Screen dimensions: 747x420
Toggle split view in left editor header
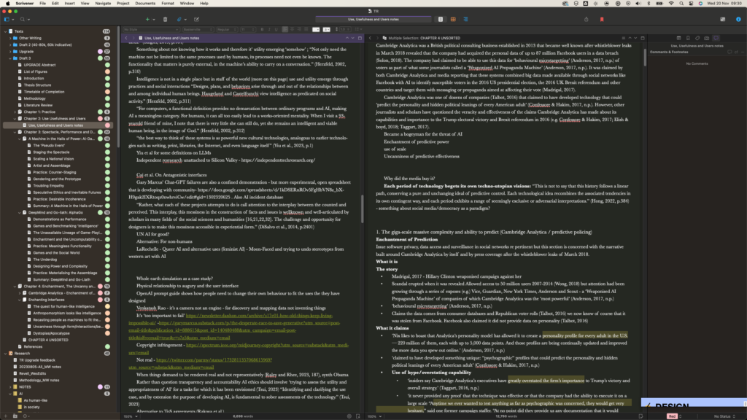tap(360, 38)
